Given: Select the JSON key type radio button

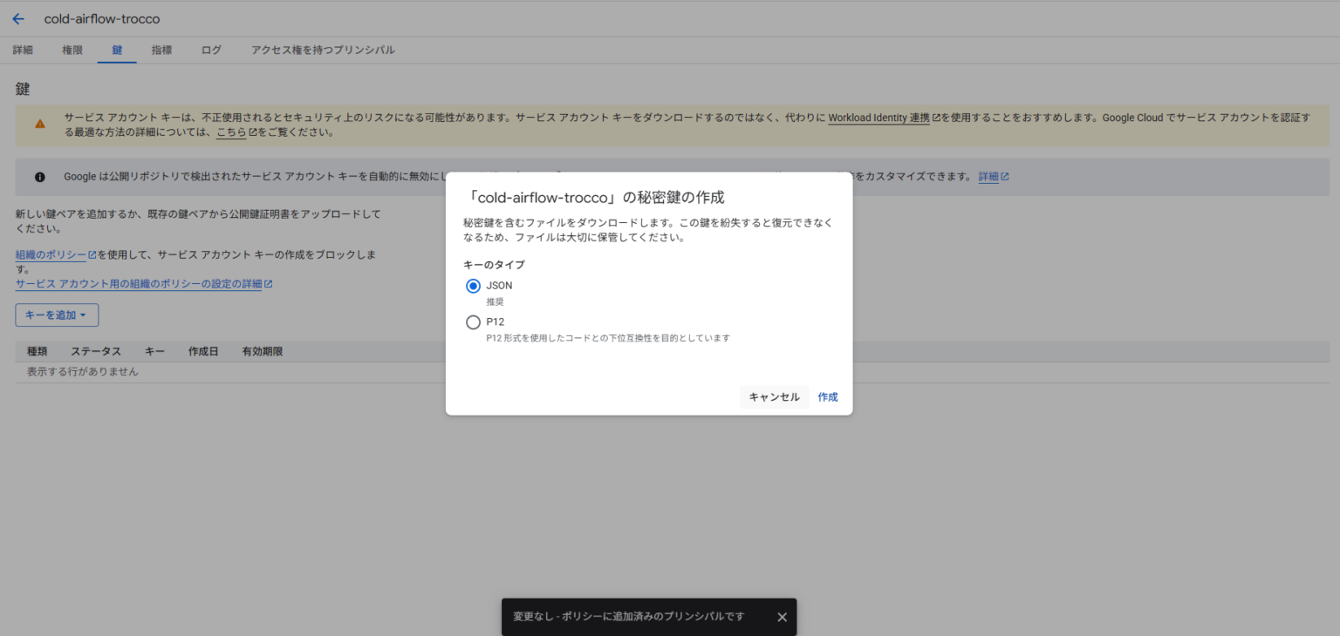Looking at the screenshot, I should click(x=473, y=286).
